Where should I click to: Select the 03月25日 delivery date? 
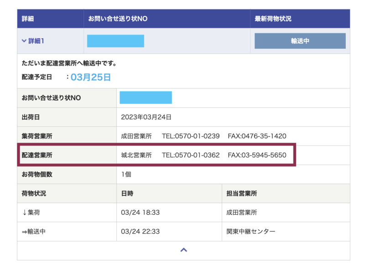[90, 77]
